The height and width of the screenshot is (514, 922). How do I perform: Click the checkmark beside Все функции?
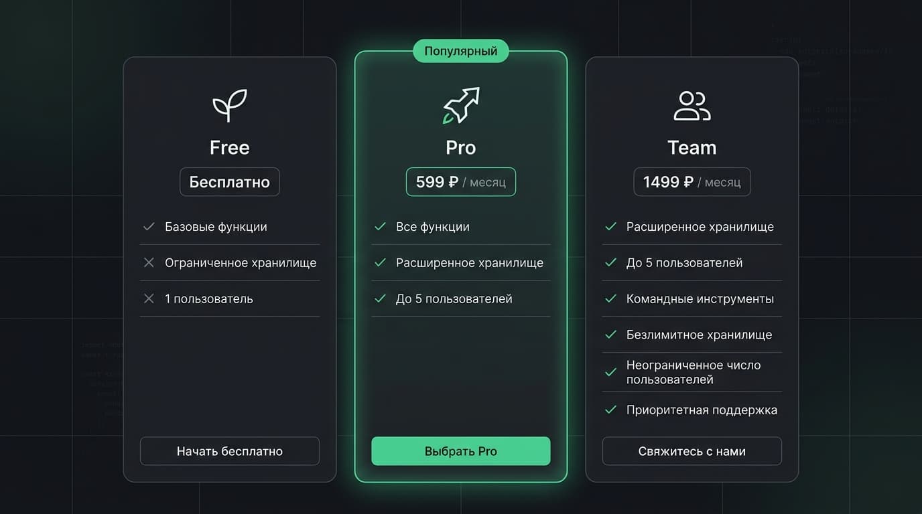(380, 227)
